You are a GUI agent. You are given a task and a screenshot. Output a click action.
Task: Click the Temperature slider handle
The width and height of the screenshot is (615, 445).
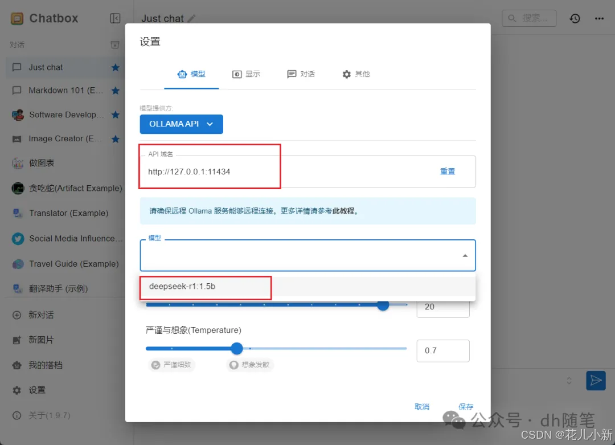236,349
